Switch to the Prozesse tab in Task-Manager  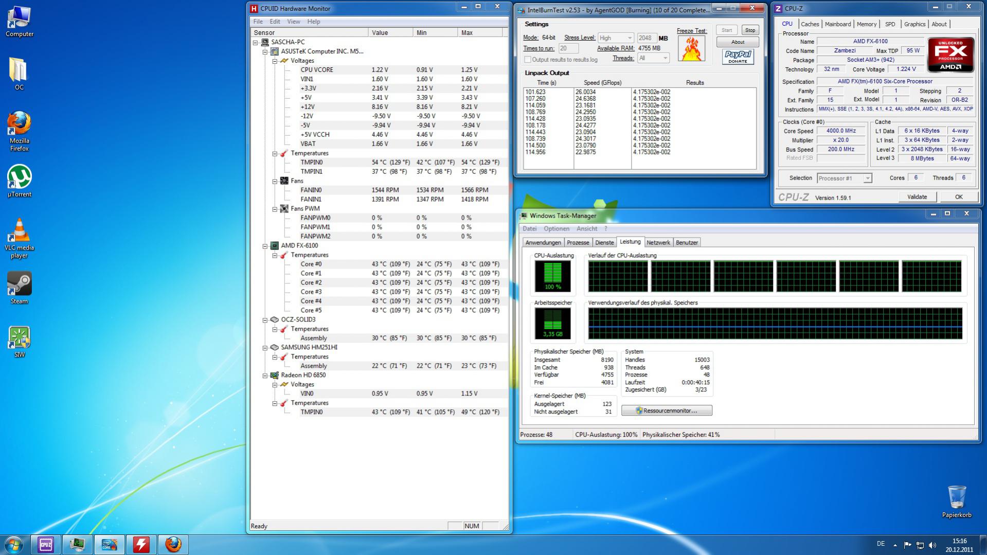pos(578,243)
